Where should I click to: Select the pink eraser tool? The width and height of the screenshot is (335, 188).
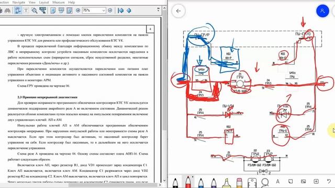(x=239, y=183)
